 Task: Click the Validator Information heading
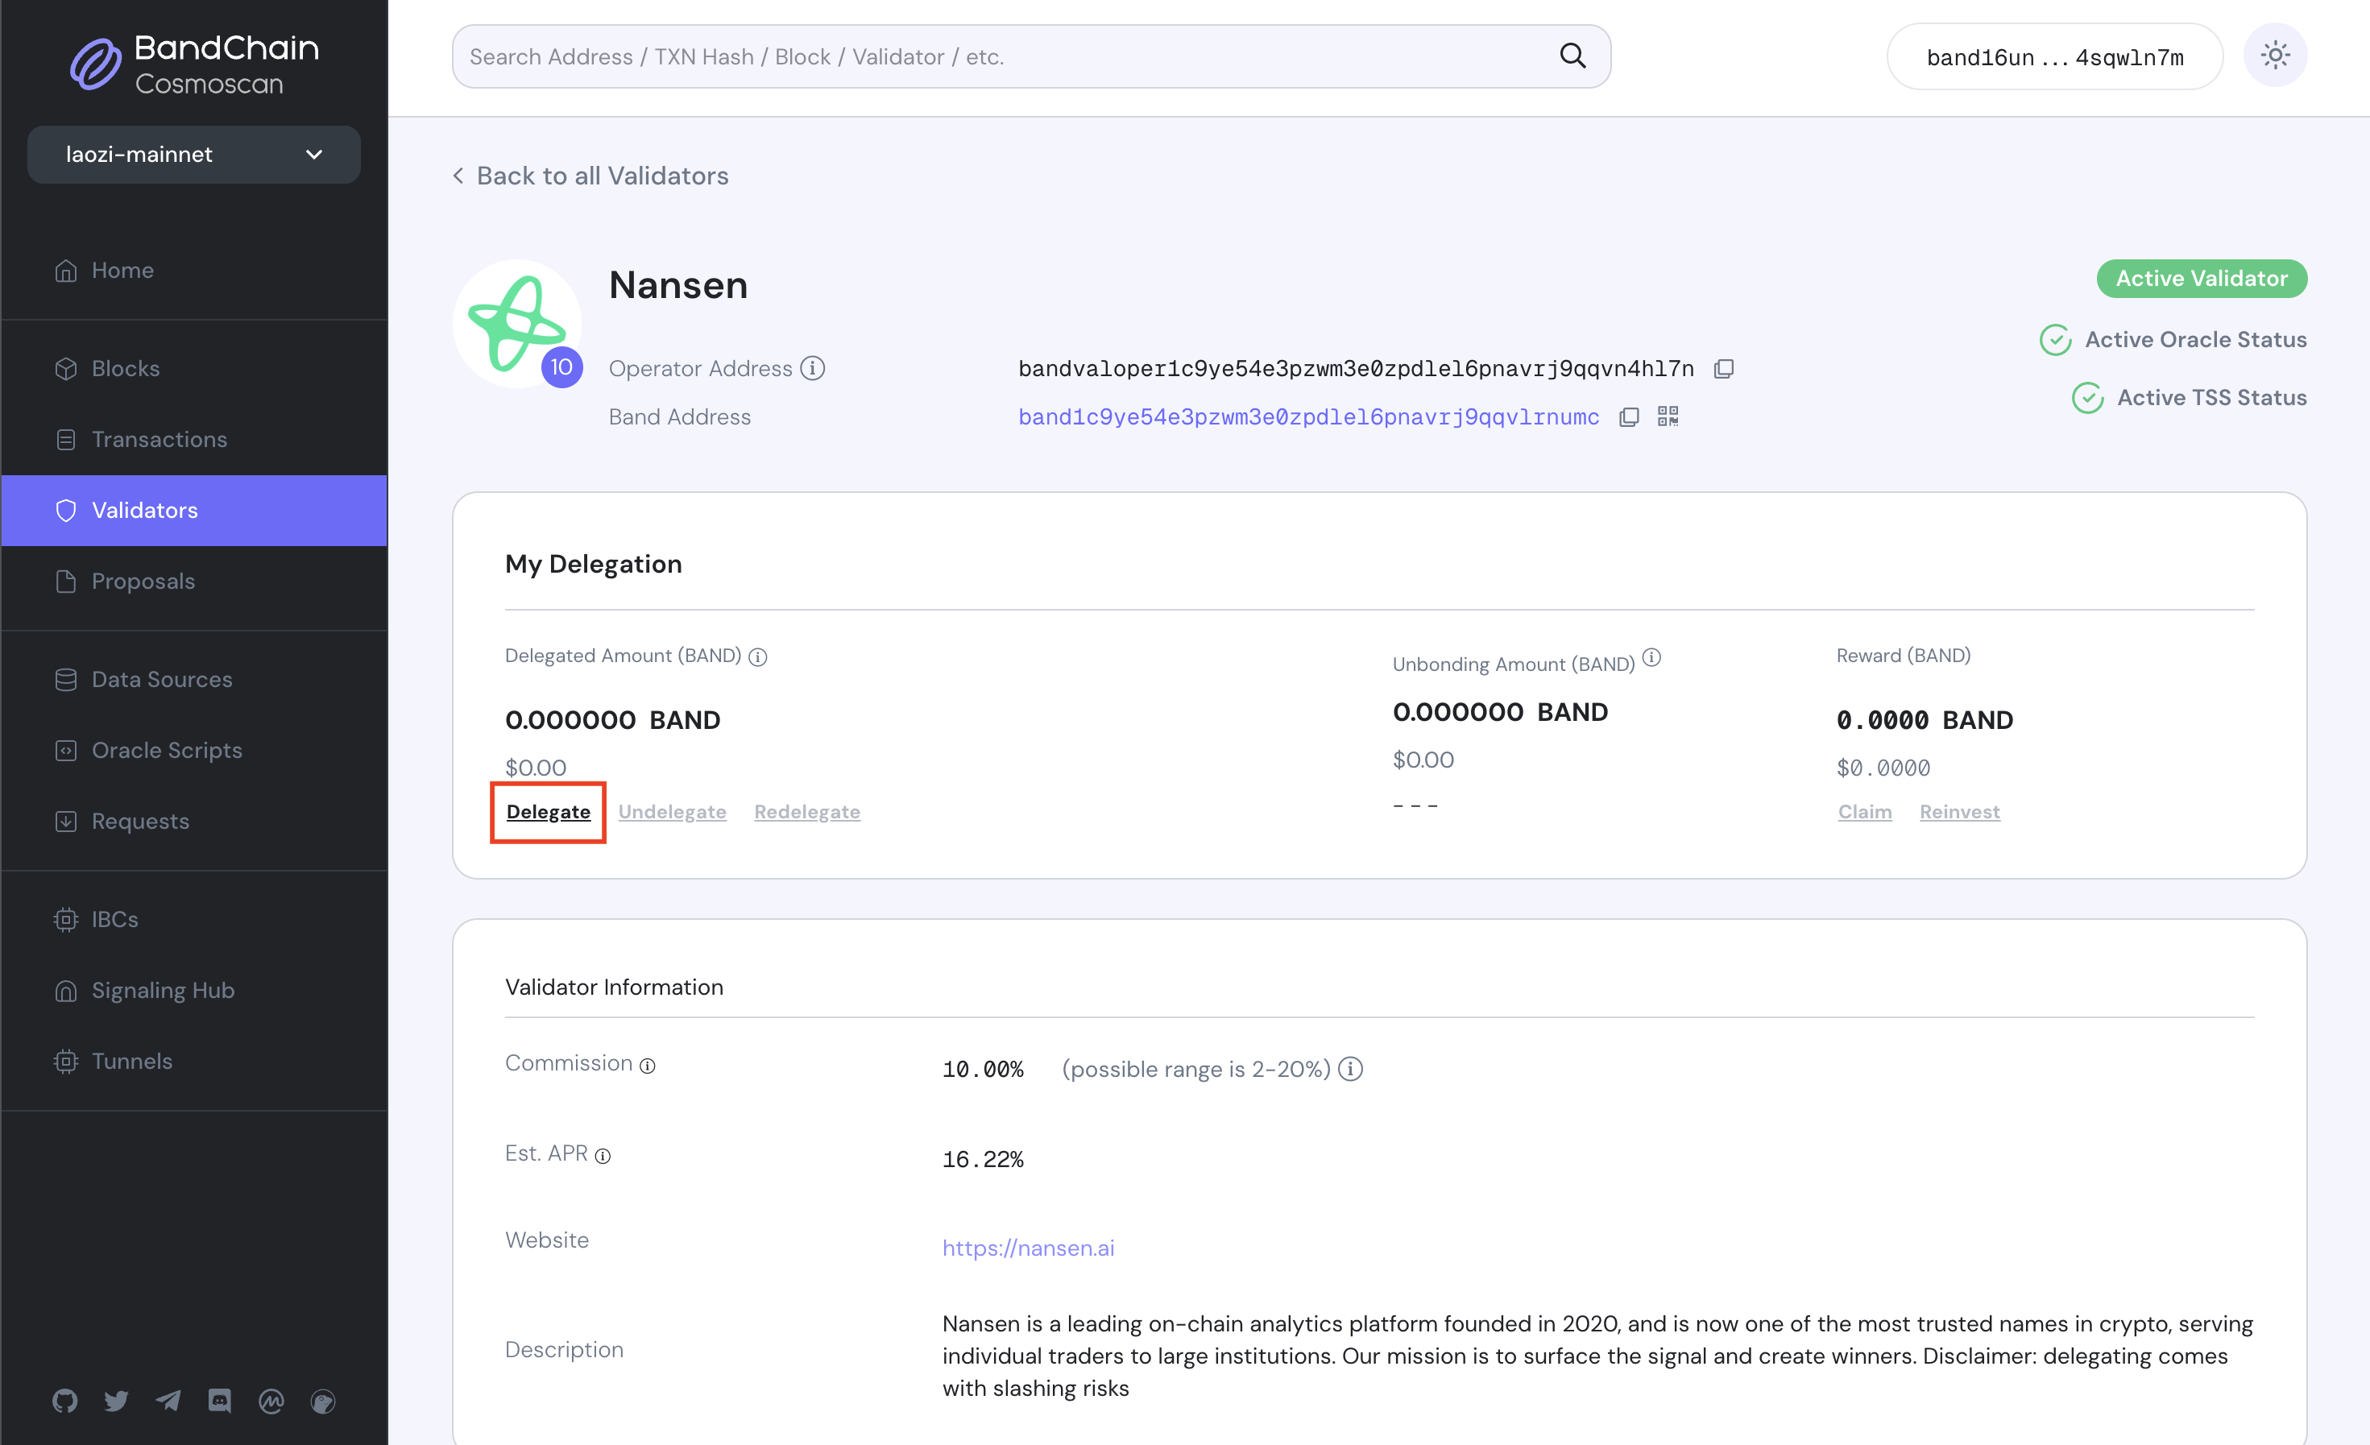tap(614, 987)
